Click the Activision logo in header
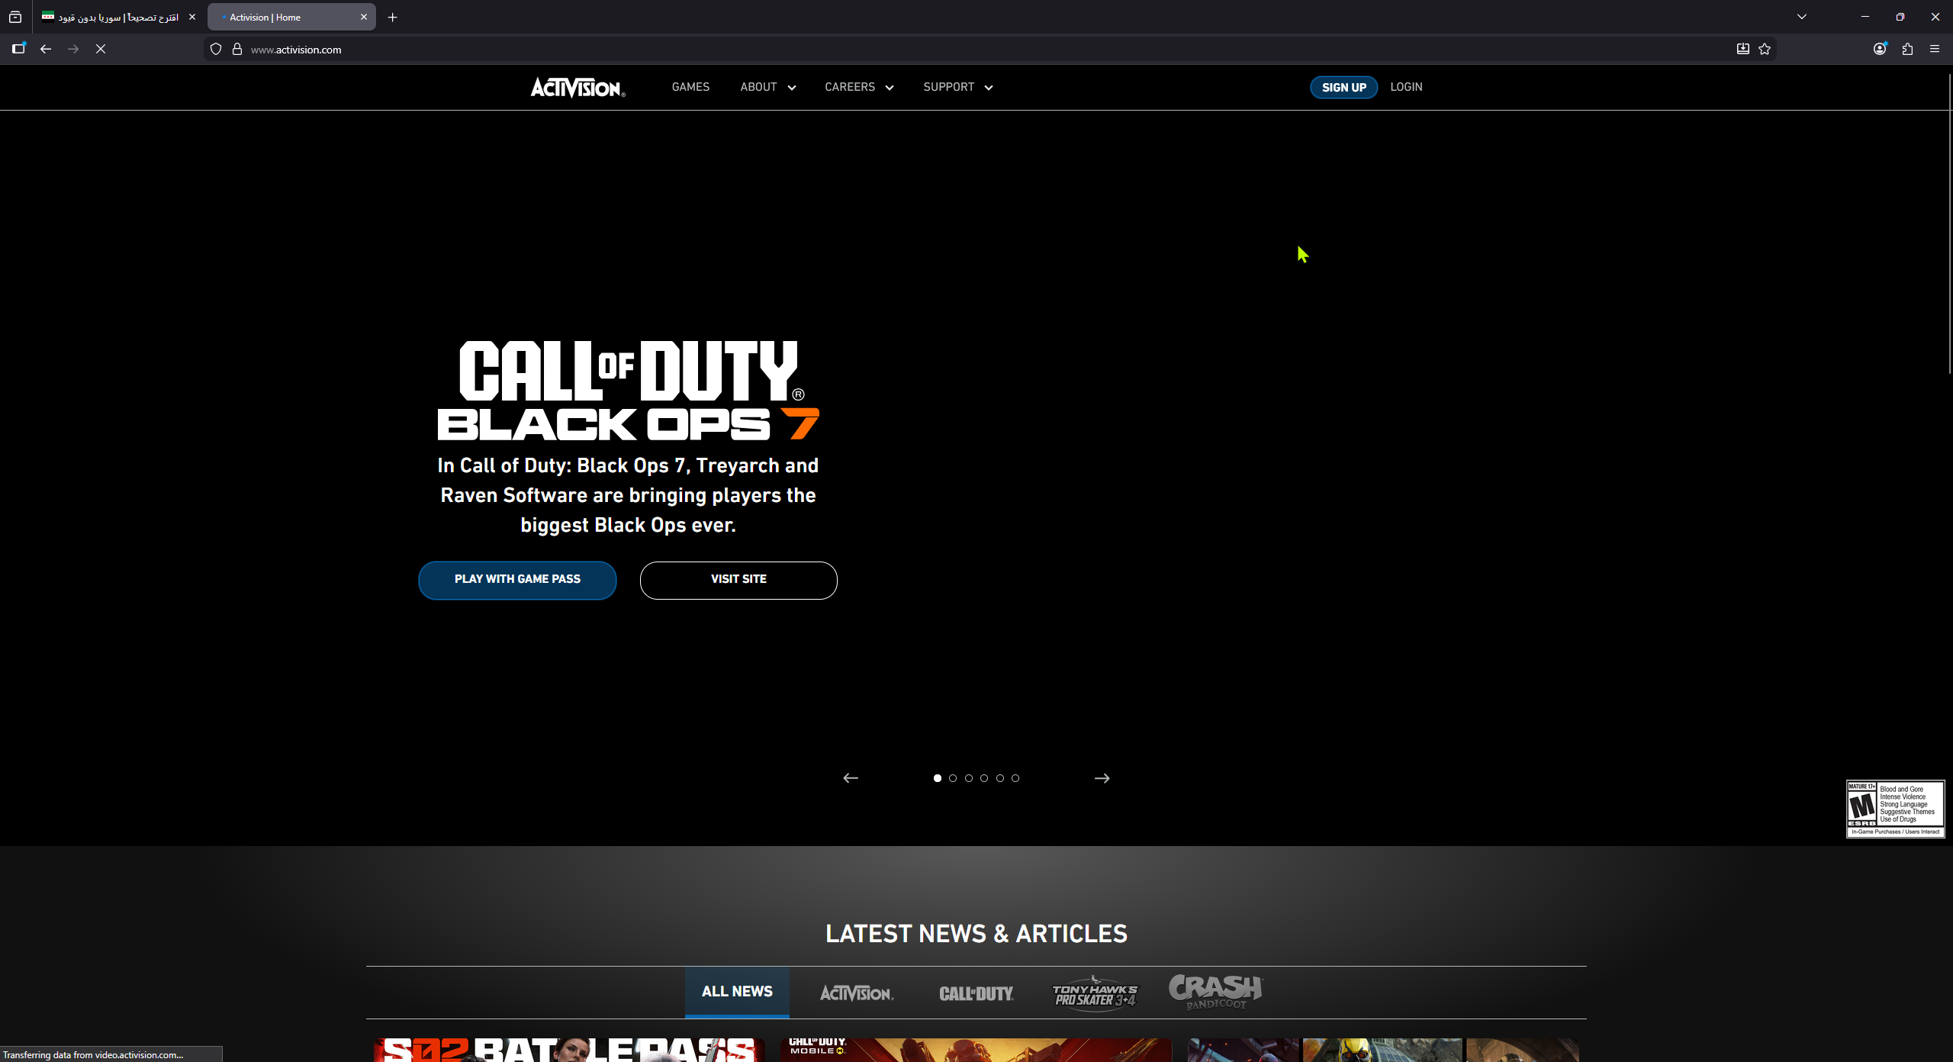This screenshot has width=1953, height=1062. click(578, 88)
